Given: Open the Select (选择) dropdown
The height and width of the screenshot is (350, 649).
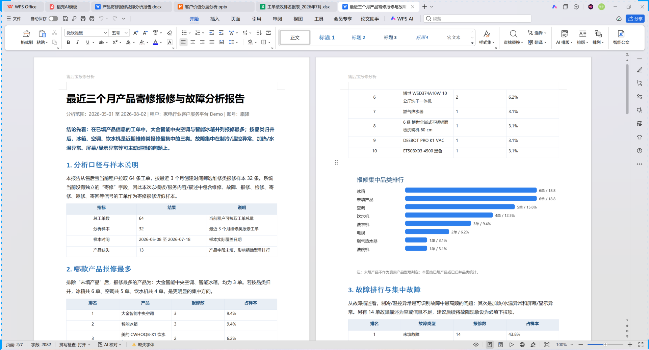Looking at the screenshot, I should click(x=537, y=33).
